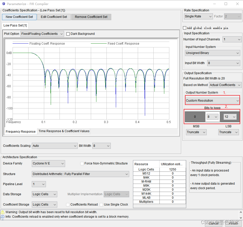Open Coefficient Storage Logic Cells dropdown
Screen dimensions: 243x227
[x=44, y=205]
